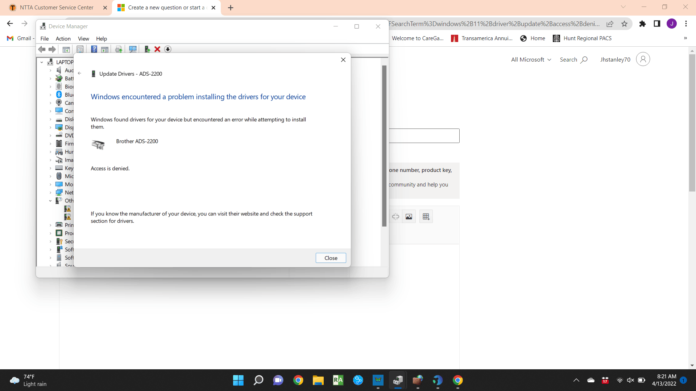Click the insert image icon in editor
Image resolution: width=696 pixels, height=391 pixels.
(x=409, y=216)
